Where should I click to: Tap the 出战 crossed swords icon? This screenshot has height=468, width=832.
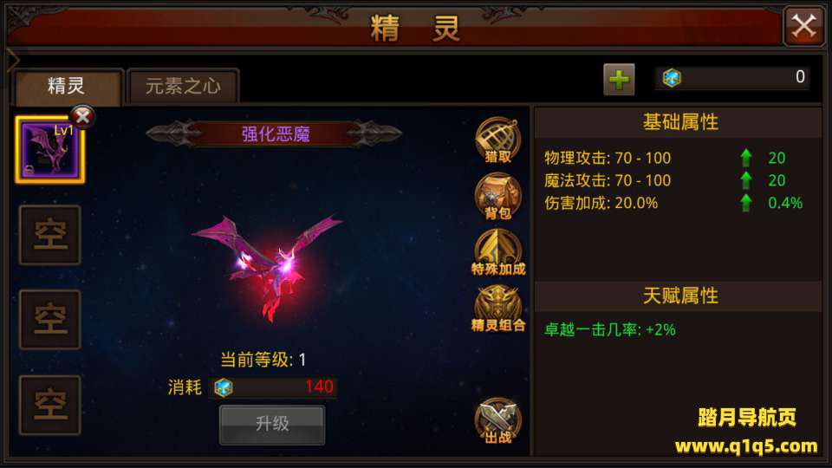(497, 421)
